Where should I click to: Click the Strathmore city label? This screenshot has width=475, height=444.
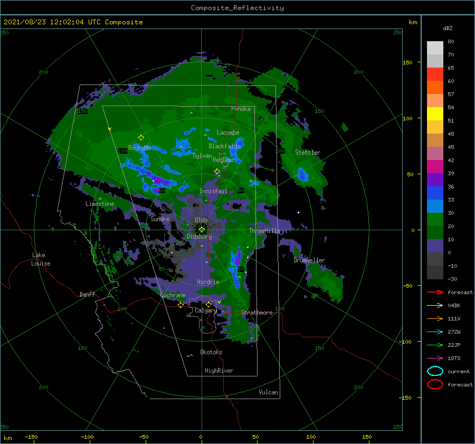tap(257, 313)
